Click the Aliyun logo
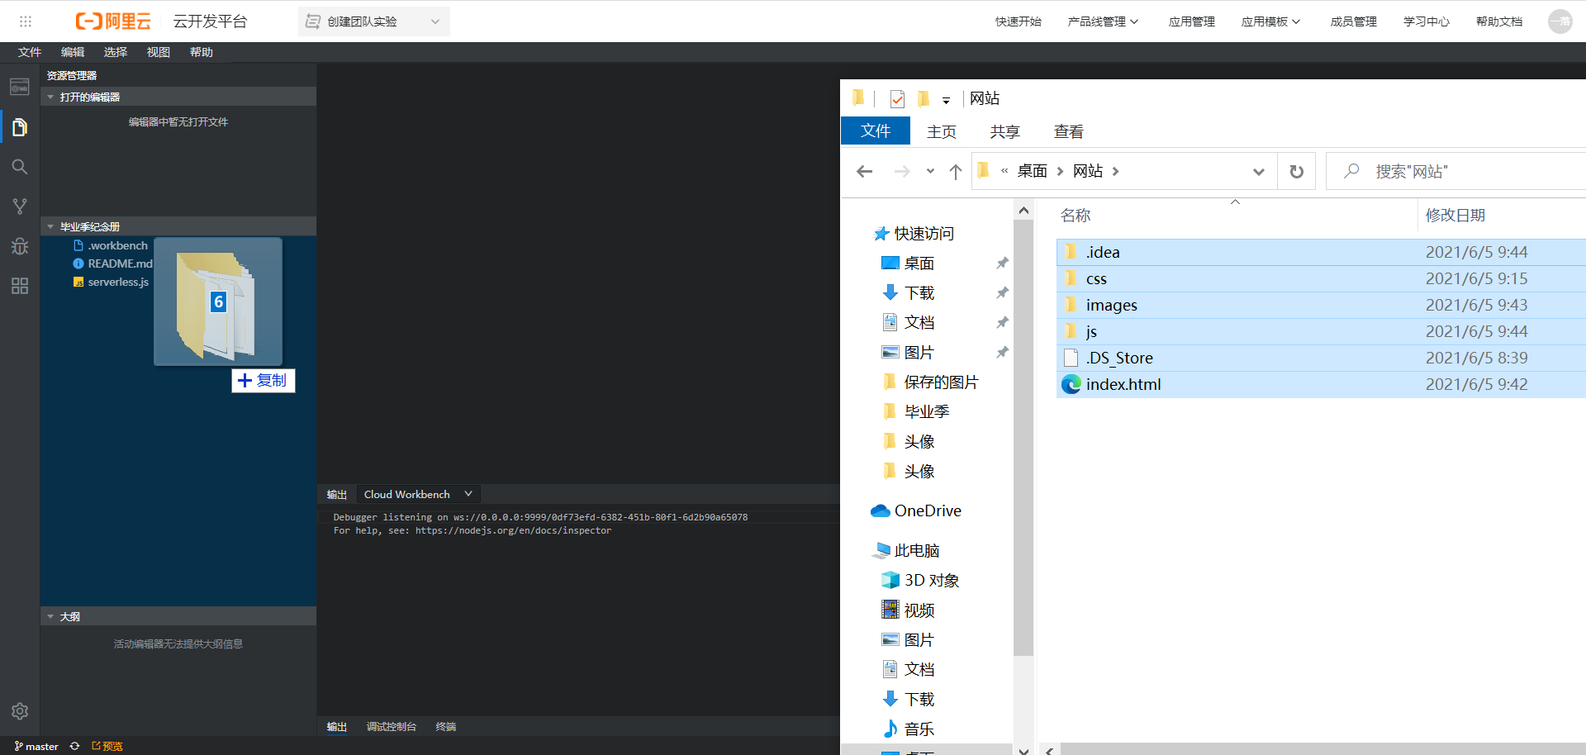1586x755 pixels. 113,21
